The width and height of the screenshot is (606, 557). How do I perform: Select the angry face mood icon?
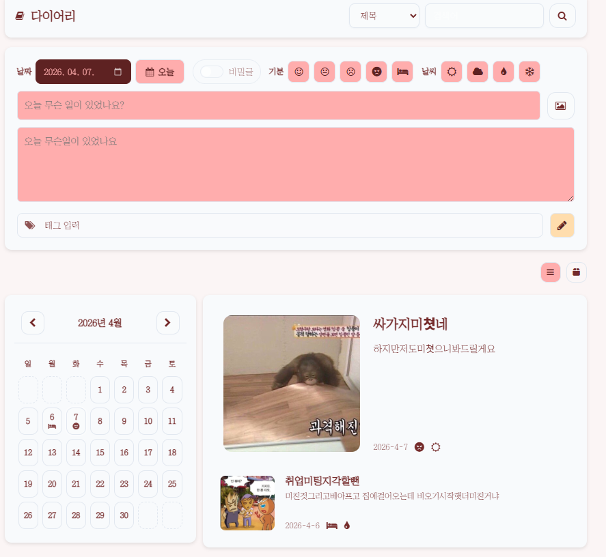376,72
